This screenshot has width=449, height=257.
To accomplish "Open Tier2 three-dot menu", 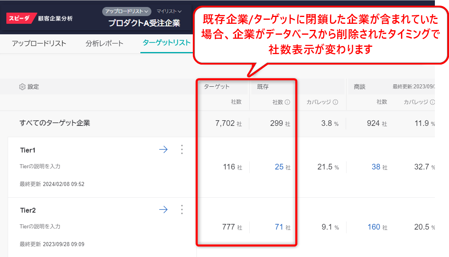I will click(x=182, y=209).
